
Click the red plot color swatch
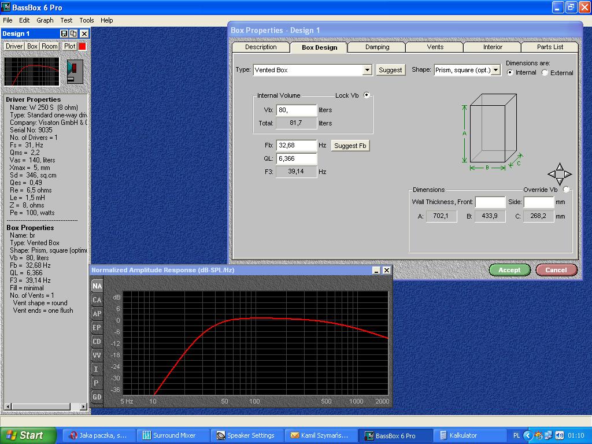tap(83, 46)
